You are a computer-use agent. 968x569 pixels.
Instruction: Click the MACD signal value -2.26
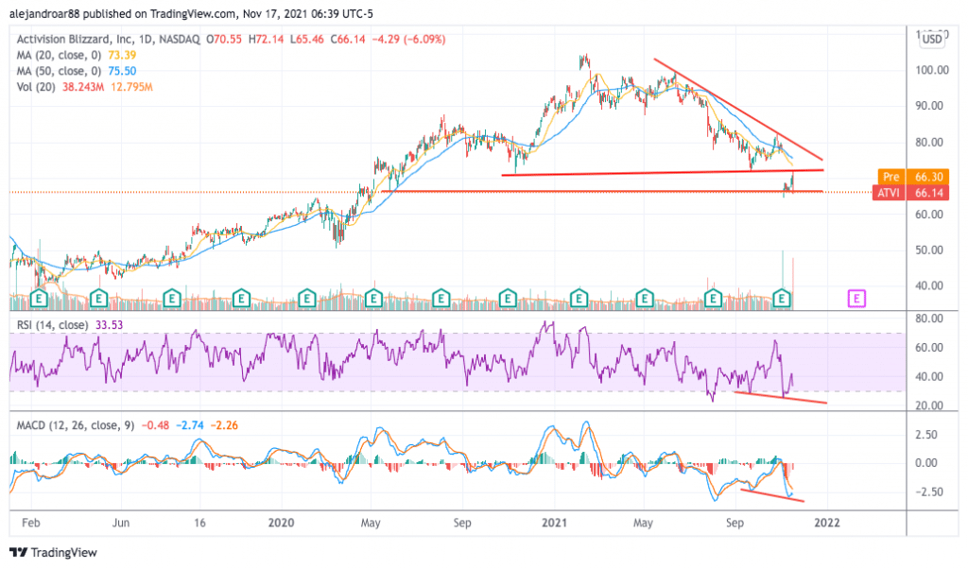224,425
